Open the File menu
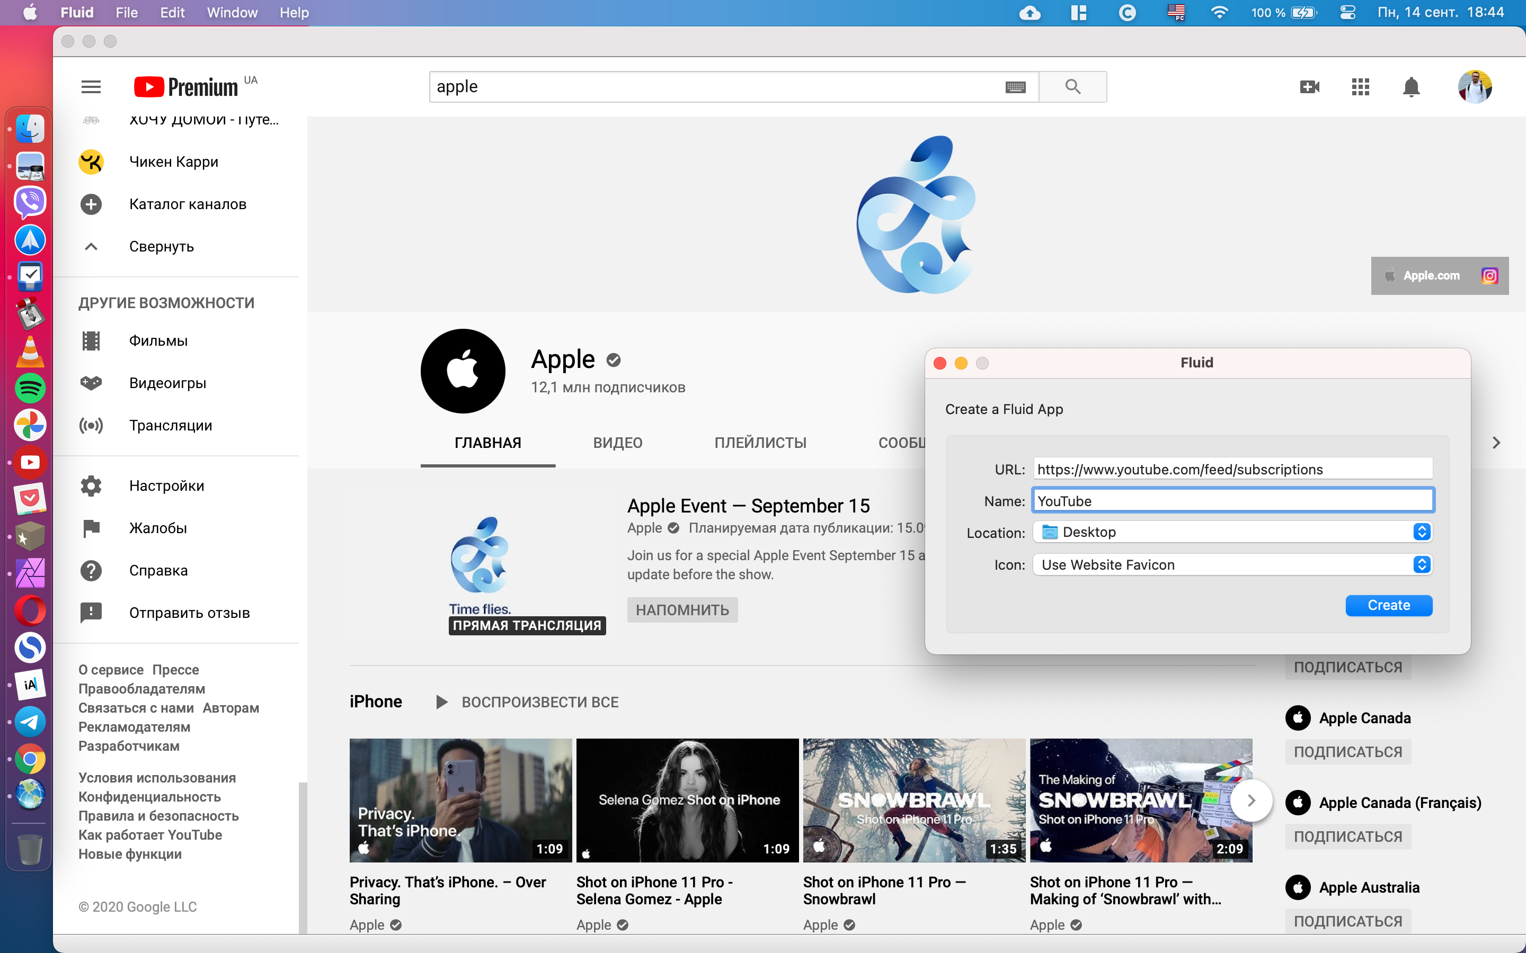This screenshot has height=953, width=1526. (127, 13)
